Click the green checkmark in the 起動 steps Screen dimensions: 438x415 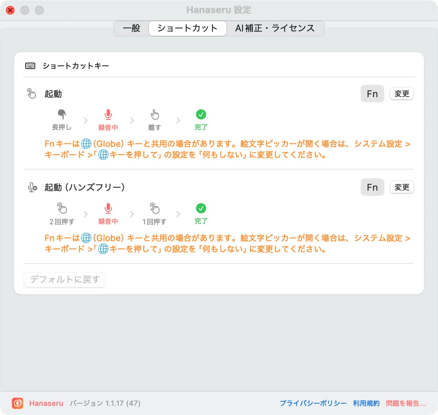pyautogui.click(x=201, y=114)
